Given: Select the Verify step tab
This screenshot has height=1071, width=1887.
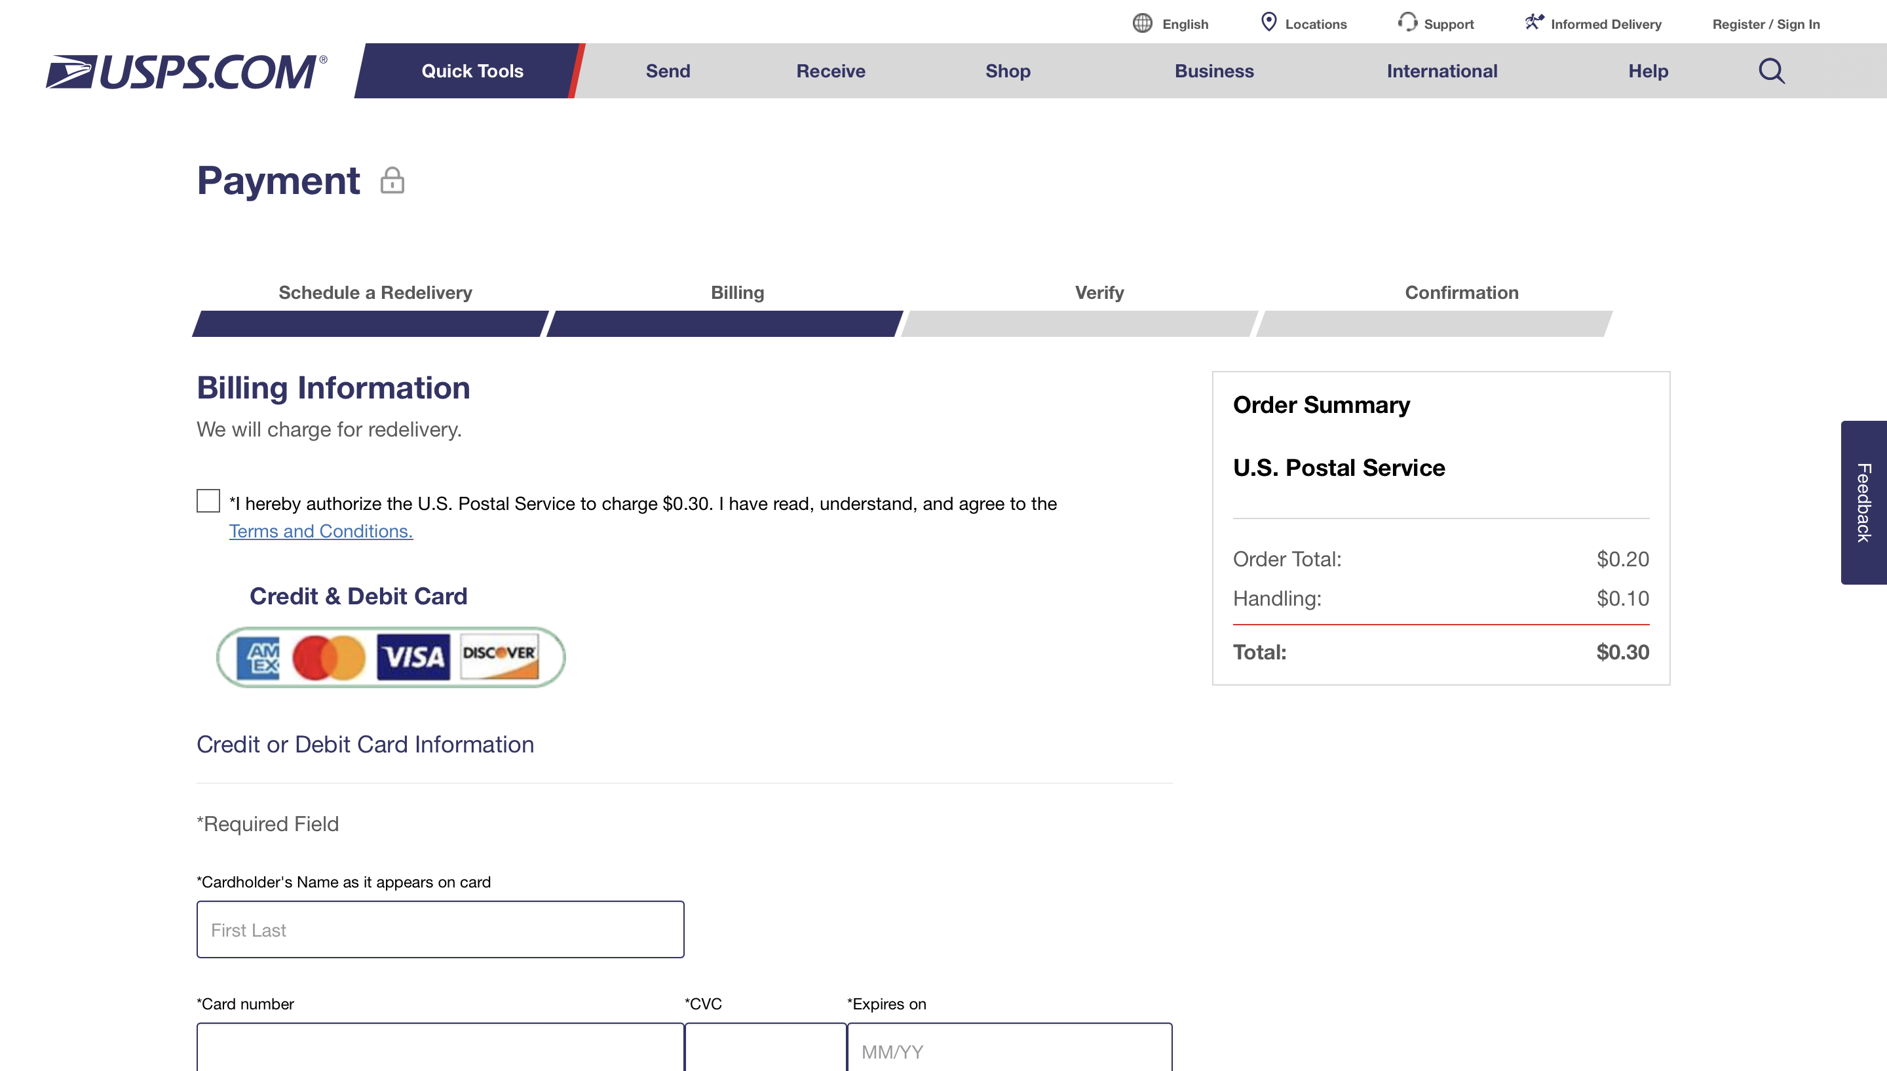Looking at the screenshot, I should point(1097,292).
